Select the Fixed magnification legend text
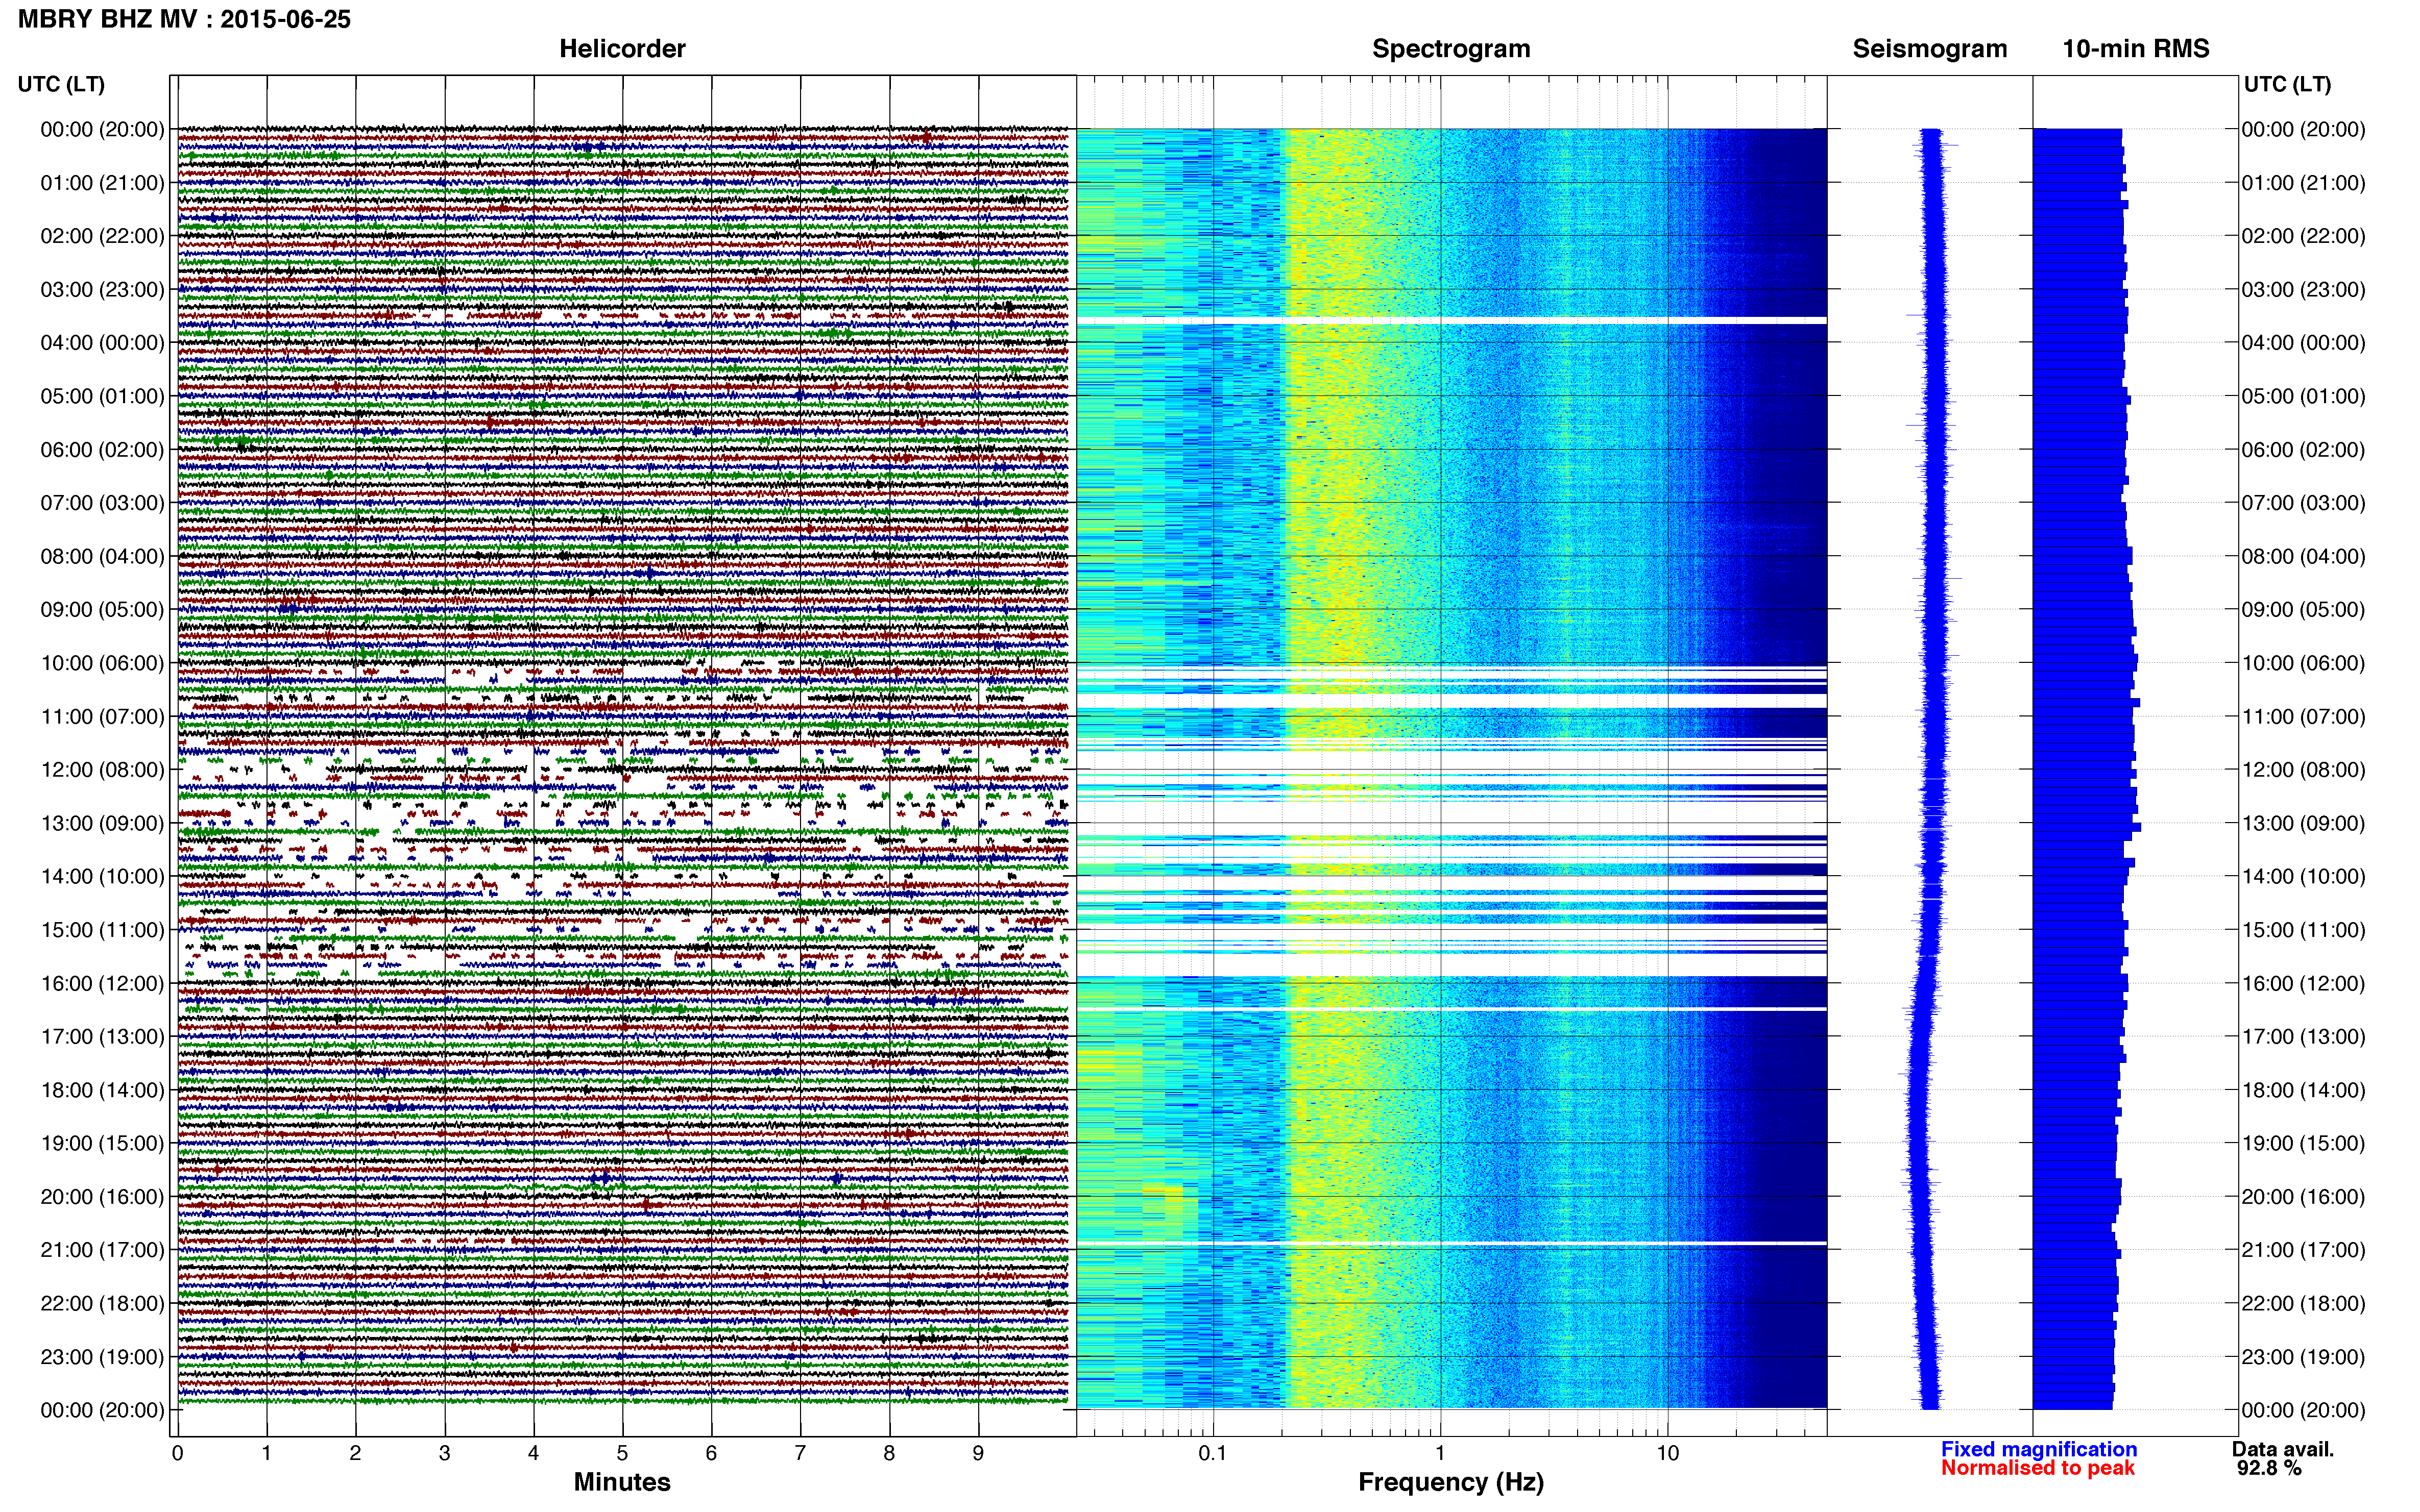Image resolution: width=2420 pixels, height=1512 pixels. click(x=2039, y=1449)
